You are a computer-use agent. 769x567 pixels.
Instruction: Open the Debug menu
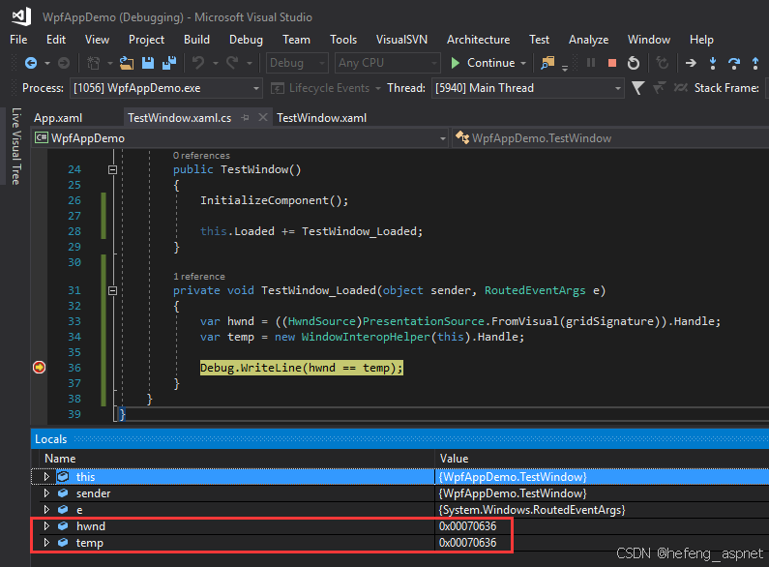coord(246,40)
